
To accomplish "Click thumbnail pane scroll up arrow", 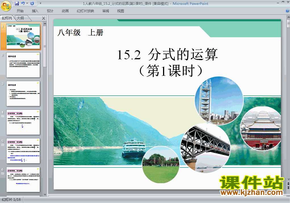I will pyautogui.click(x=45, y=24).
